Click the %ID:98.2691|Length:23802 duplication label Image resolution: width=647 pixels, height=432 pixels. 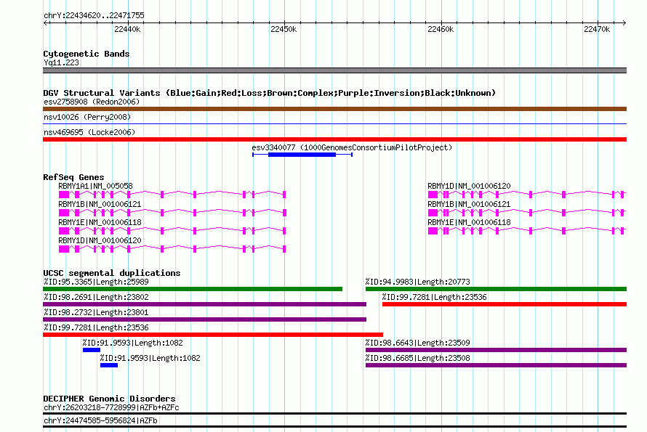tap(96, 297)
